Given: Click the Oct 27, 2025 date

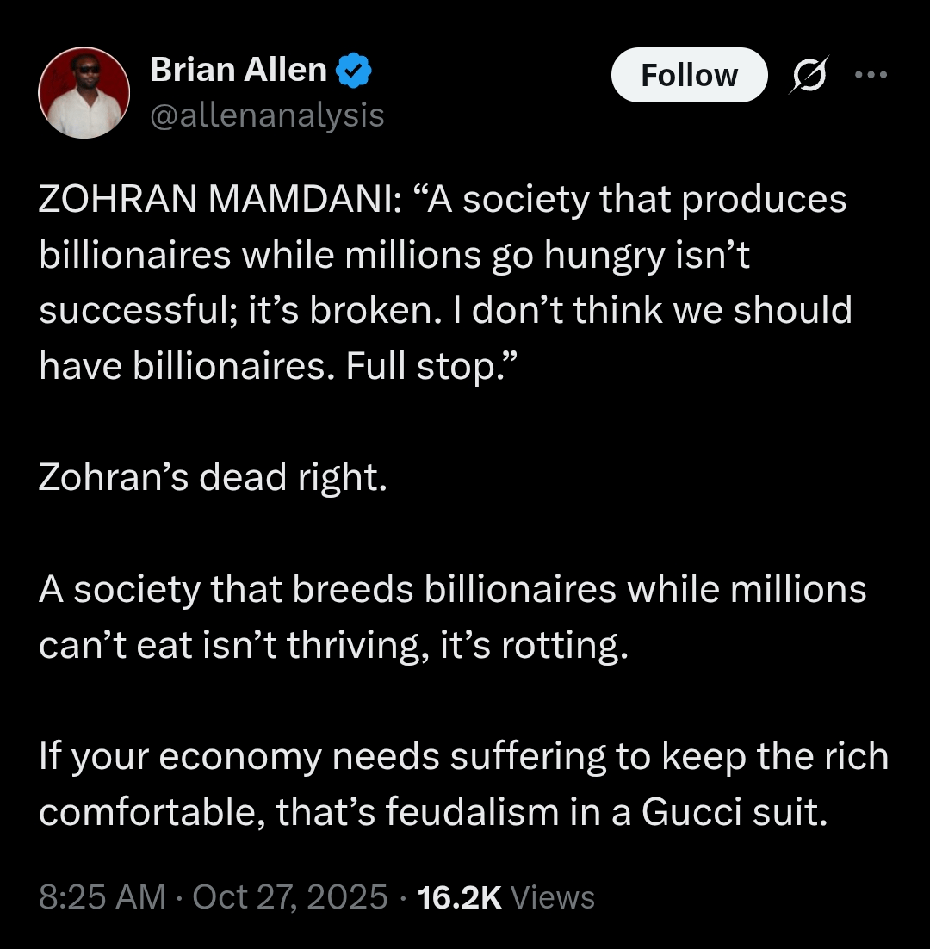Looking at the screenshot, I should click(290, 897).
